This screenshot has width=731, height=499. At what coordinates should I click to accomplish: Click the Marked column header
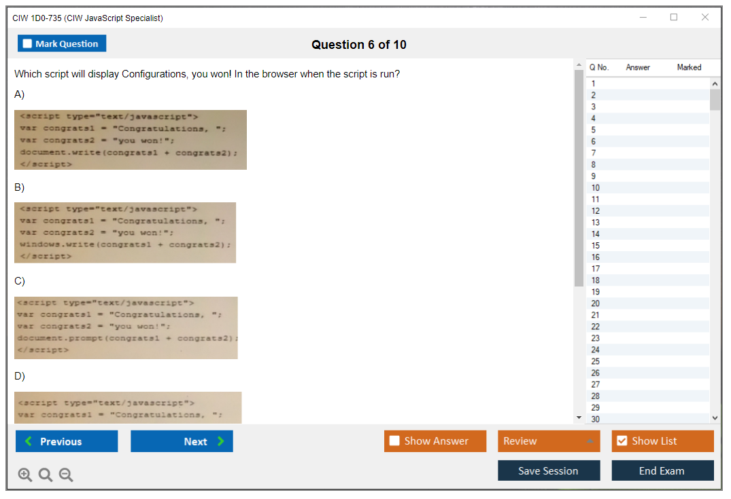click(x=689, y=67)
